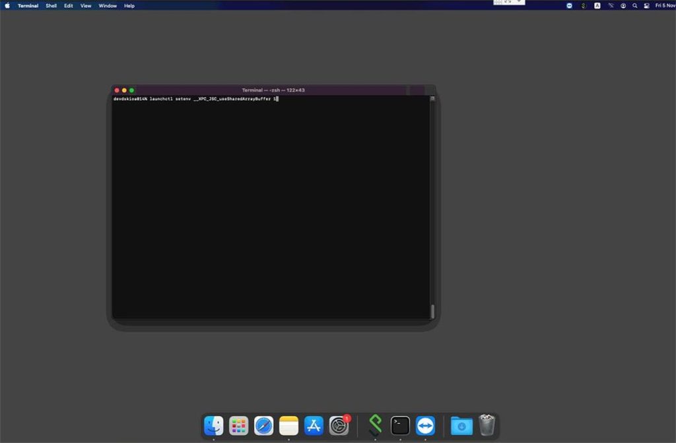Screen dimensions: 676x443
Task: Open the Downloads folder in dock
Action: [x=461, y=426]
